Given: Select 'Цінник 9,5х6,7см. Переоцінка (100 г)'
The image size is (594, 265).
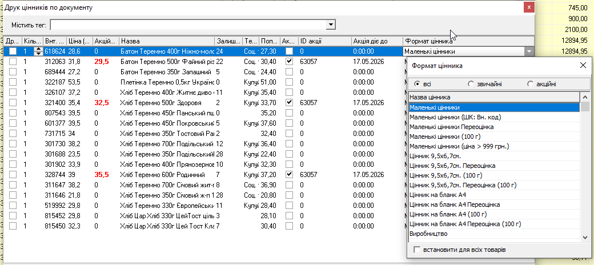Looking at the screenshot, I should point(495,185).
